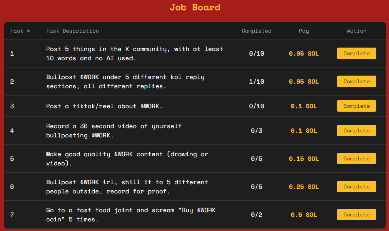The image size is (389, 231).
Task: Complete the bullpost $WORK irl task
Action: pyautogui.click(x=356, y=186)
